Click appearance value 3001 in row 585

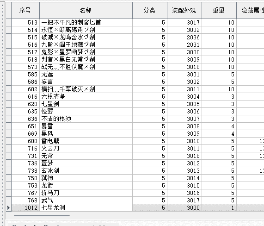tap(184, 75)
